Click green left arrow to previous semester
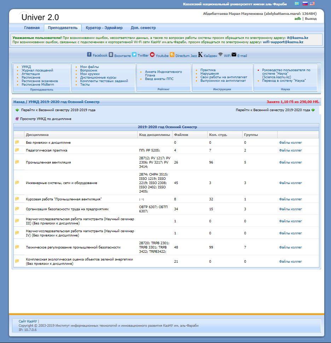The image size is (331, 343). (x=17, y=110)
